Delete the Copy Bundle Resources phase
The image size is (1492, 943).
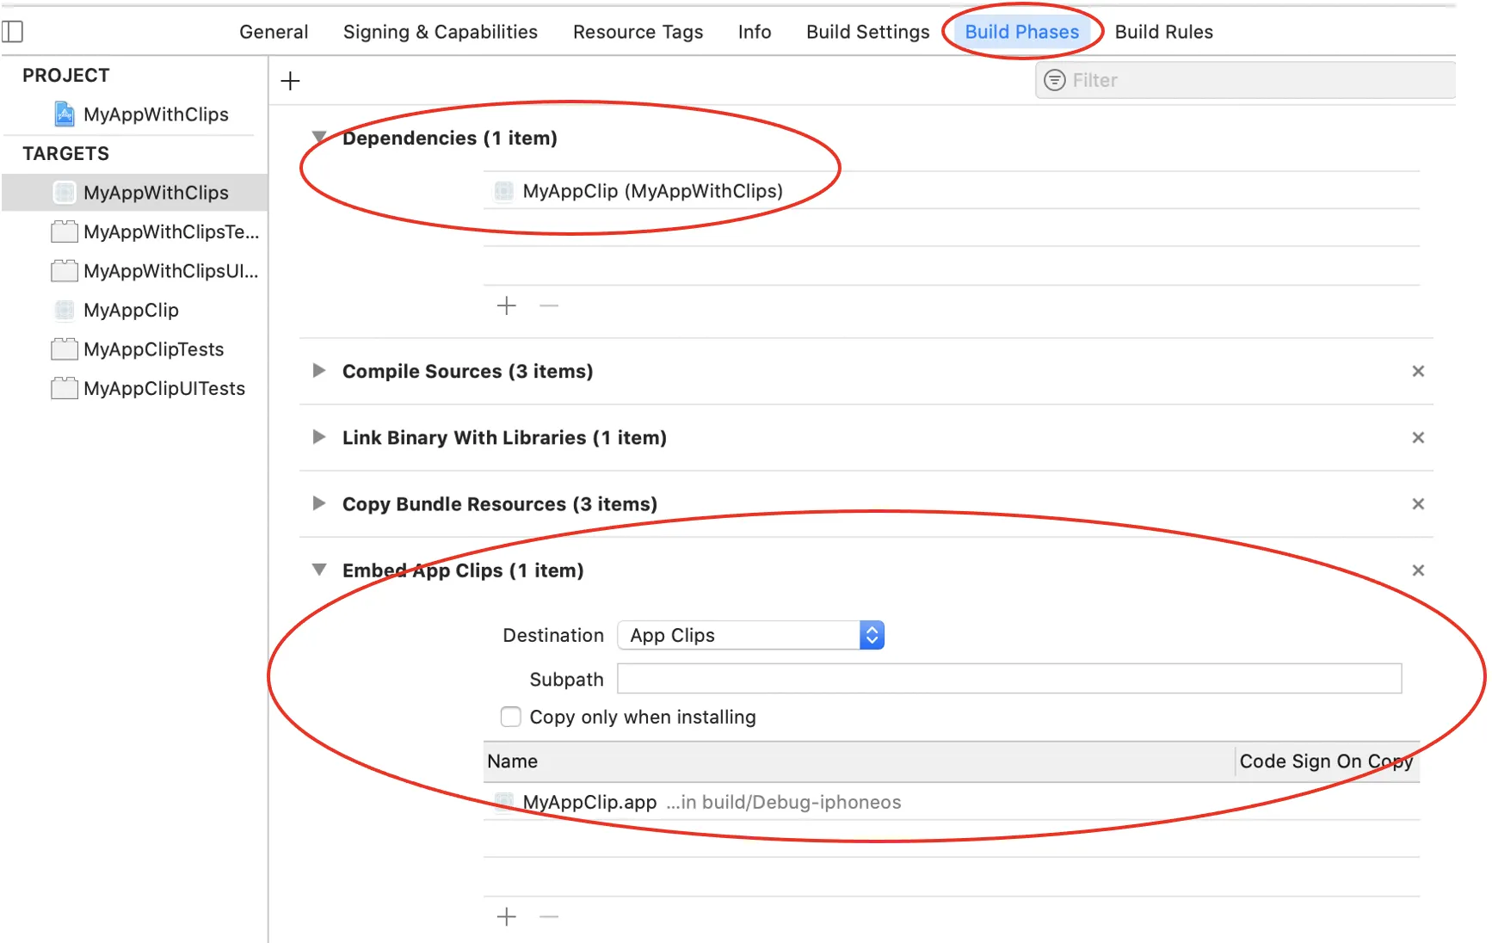[x=1418, y=503]
